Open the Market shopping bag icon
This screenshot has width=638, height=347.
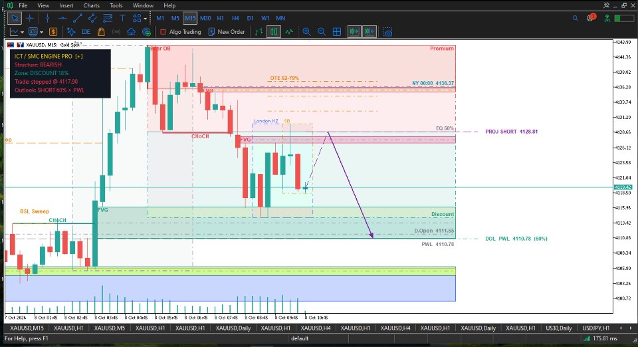[x=101, y=32]
